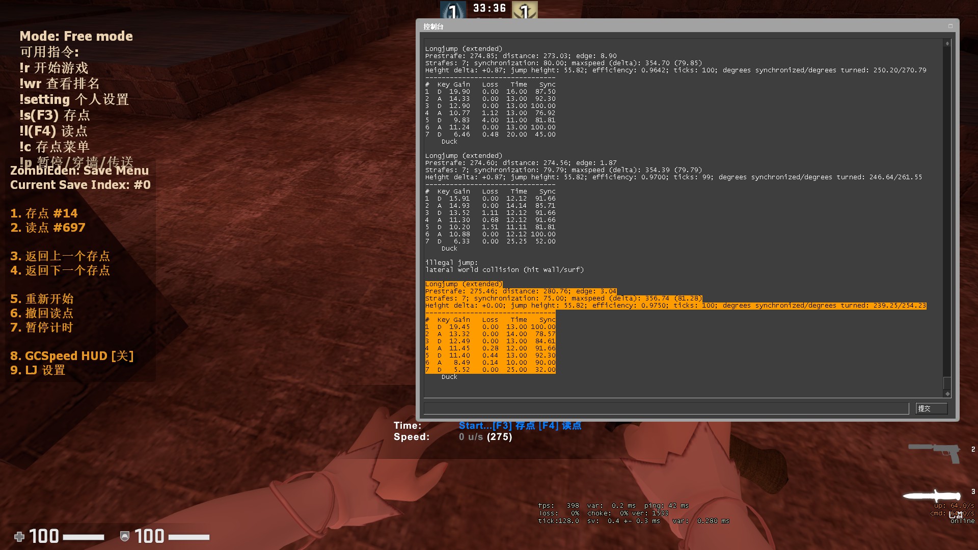Click the knife weapon icon slot 3
Screen dimensions: 978x550
(932, 495)
